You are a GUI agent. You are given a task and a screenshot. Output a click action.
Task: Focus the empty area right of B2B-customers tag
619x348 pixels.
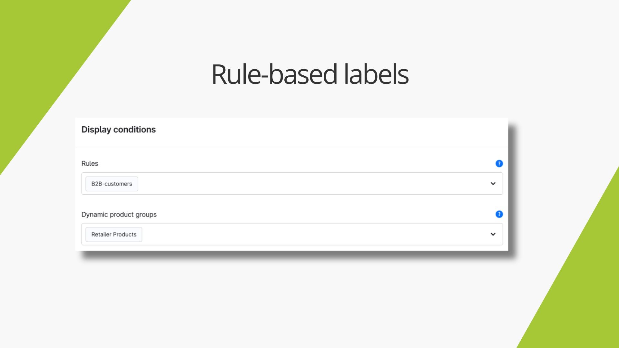313,184
